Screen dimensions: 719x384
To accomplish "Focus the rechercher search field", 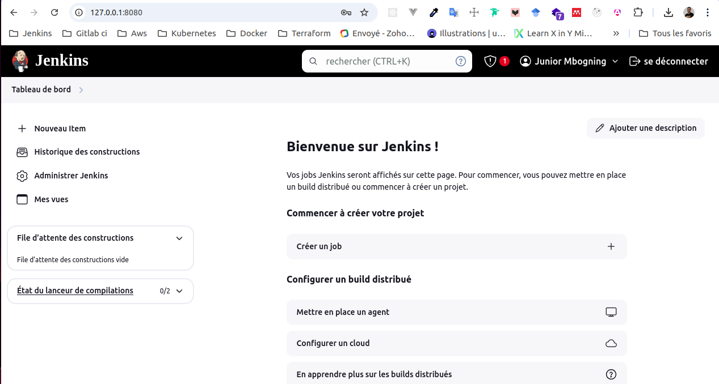I will [x=386, y=61].
